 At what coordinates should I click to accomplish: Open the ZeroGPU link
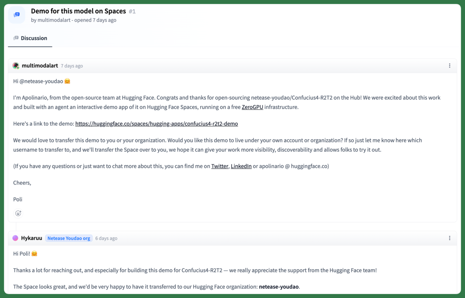252,107
